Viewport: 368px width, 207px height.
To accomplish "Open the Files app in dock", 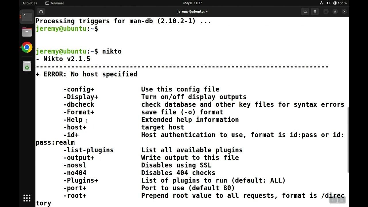I will pos(27,32).
